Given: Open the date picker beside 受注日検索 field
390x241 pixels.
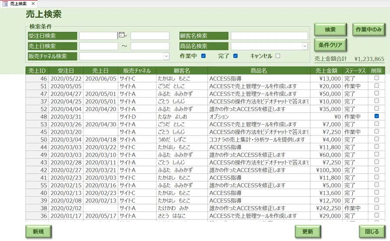Looking at the screenshot, I should pos(122,36).
